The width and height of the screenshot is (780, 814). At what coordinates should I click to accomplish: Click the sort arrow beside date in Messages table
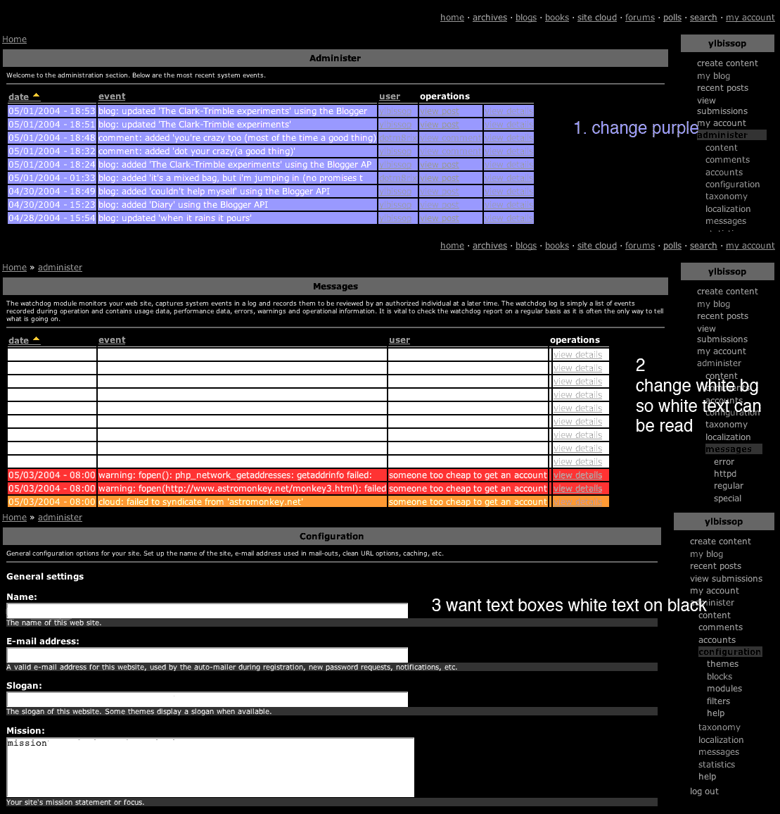37,339
